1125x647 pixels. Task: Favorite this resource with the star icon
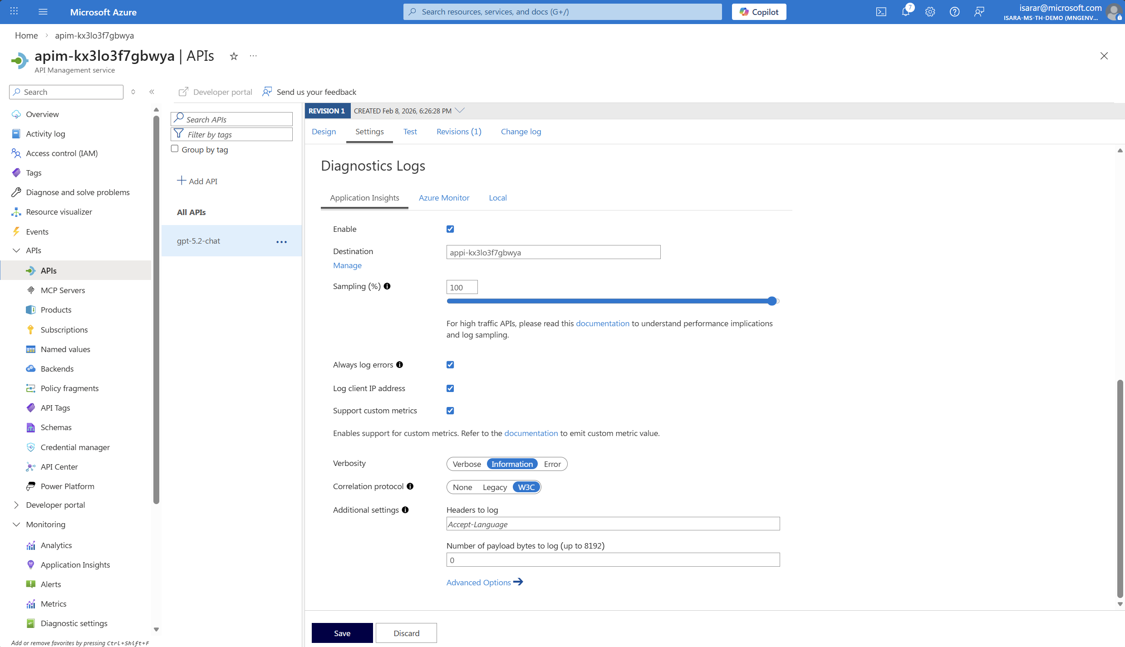point(234,56)
